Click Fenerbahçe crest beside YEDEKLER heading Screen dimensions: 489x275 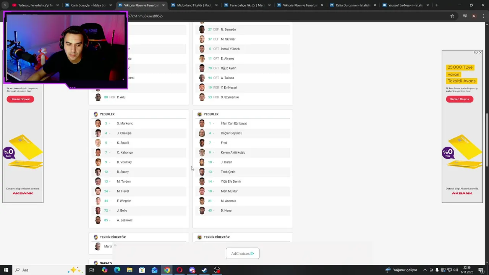[199, 114]
